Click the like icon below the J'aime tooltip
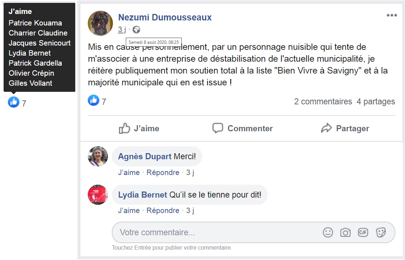 (14, 103)
